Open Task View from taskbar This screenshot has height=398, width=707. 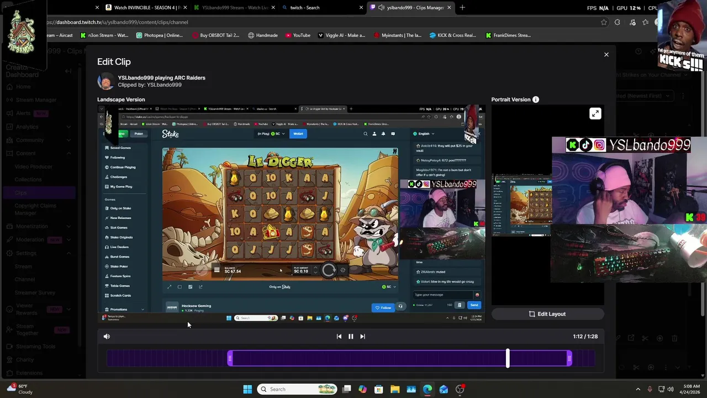tap(346, 389)
